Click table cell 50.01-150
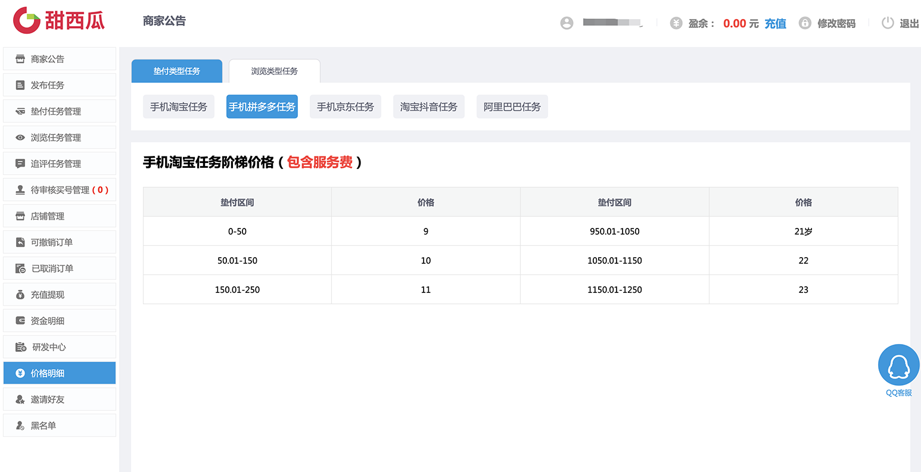 pos(237,260)
